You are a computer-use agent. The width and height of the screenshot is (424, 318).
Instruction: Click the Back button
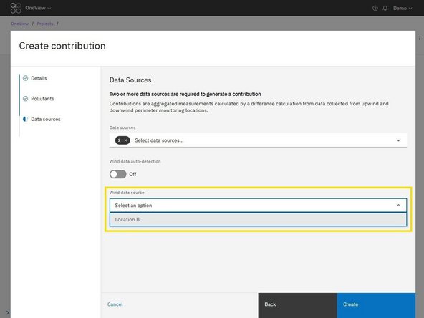point(297,306)
